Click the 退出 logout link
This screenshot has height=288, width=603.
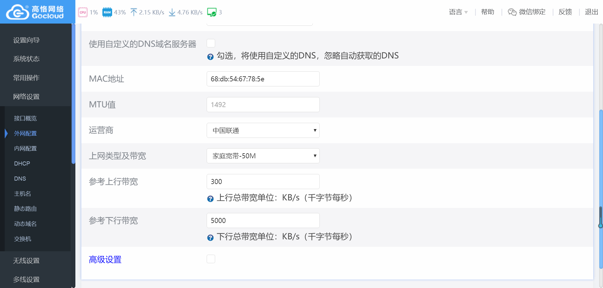(x=591, y=12)
